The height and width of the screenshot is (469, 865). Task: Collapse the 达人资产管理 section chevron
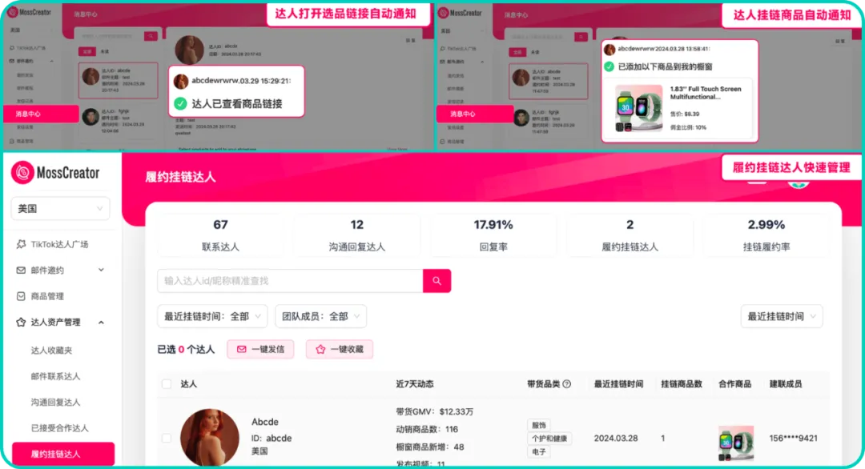pyautogui.click(x=101, y=323)
